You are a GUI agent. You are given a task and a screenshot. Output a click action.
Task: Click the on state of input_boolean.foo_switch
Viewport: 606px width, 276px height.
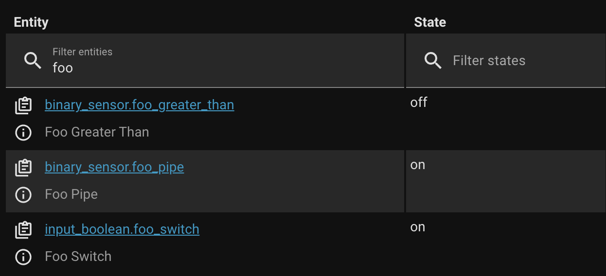click(418, 227)
